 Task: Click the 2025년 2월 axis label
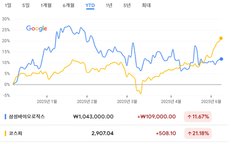(87, 102)
